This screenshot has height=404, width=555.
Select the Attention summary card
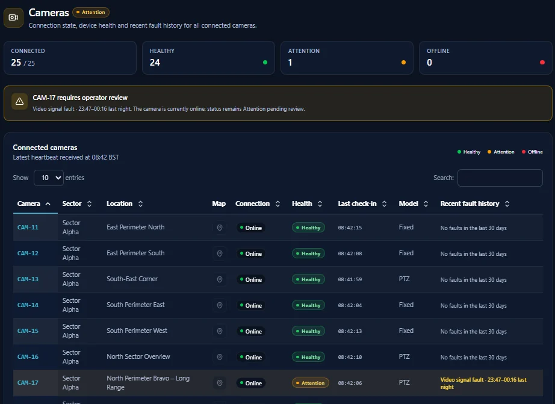coord(347,58)
